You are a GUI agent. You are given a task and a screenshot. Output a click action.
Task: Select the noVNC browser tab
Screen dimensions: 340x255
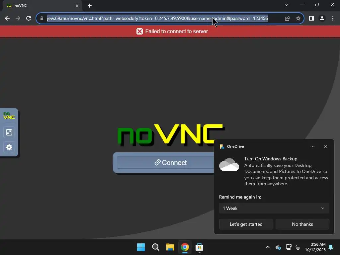42,6
